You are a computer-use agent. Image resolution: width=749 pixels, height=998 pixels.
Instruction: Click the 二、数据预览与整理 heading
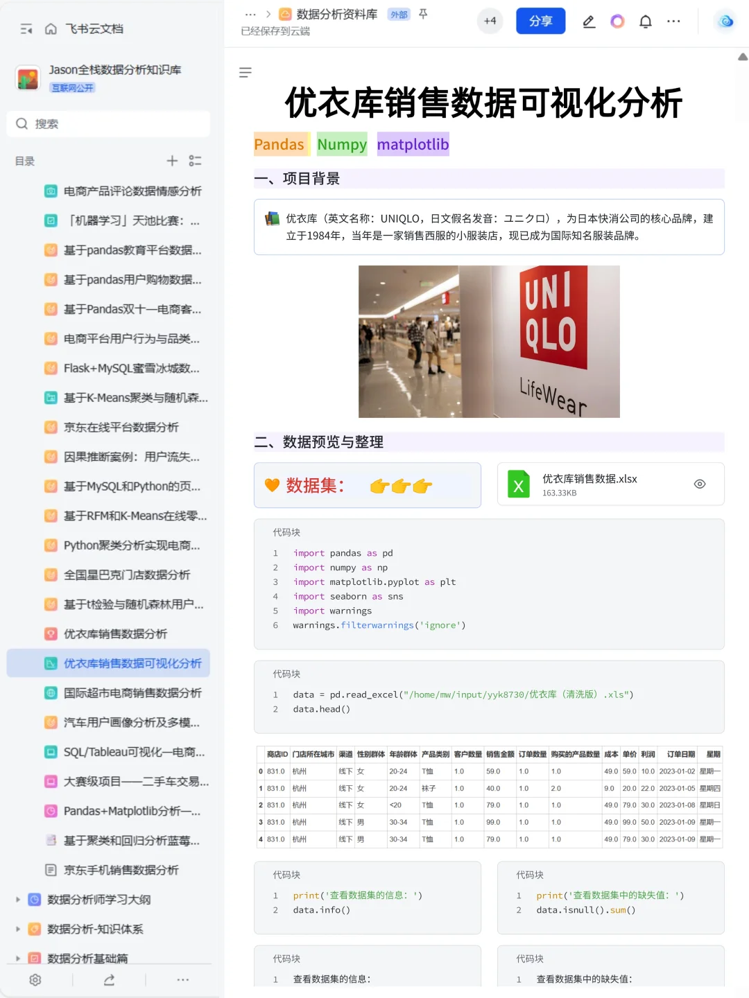(319, 442)
